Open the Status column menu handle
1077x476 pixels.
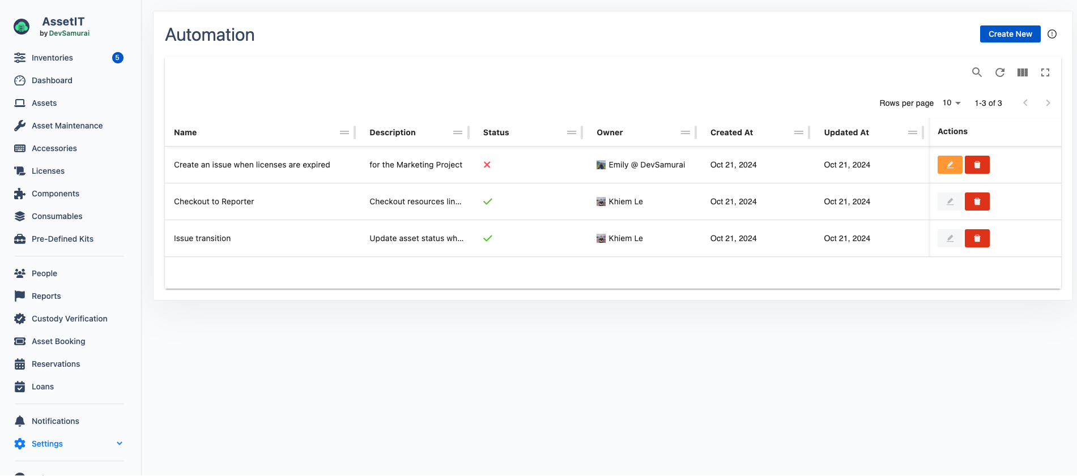(571, 132)
